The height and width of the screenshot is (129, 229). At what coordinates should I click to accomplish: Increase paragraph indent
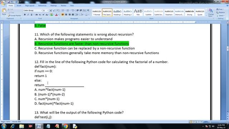pos(81,10)
